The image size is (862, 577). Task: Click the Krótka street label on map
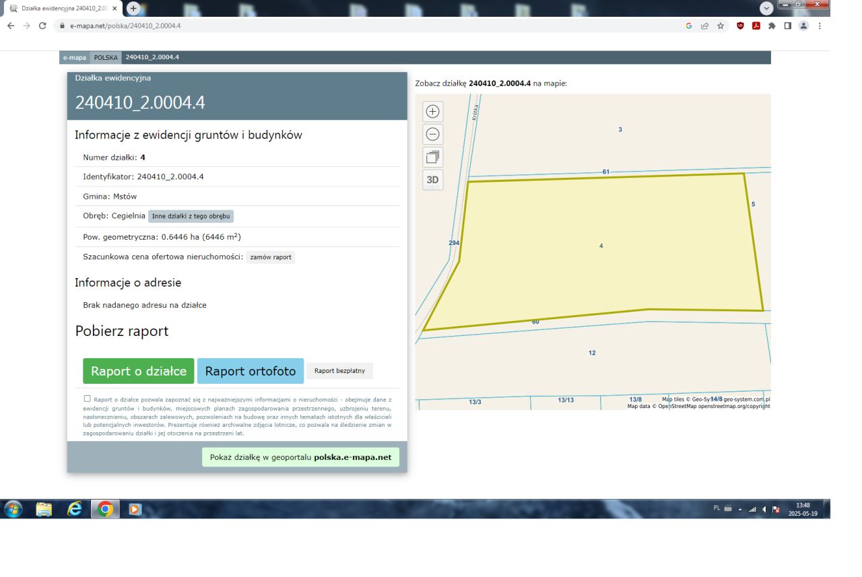click(x=475, y=112)
